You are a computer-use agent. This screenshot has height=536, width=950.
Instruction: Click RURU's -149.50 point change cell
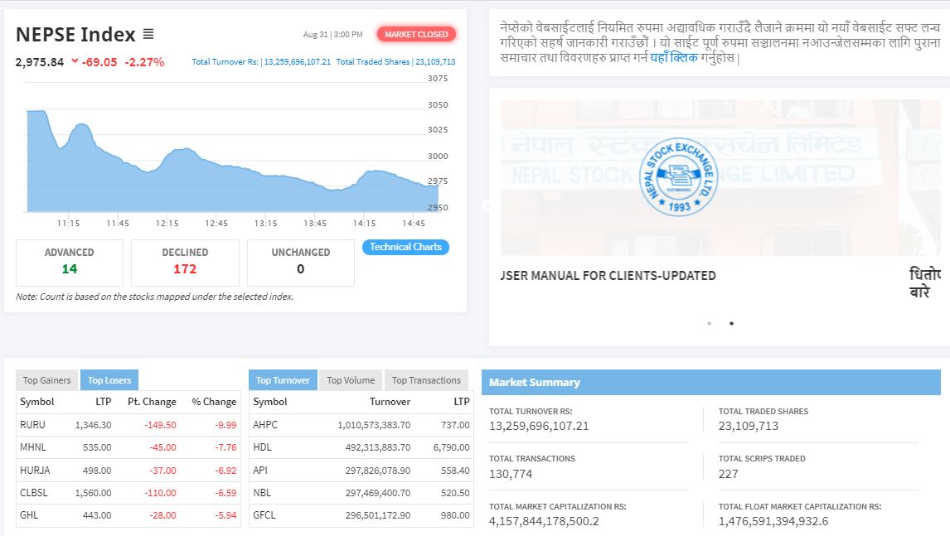pyautogui.click(x=160, y=424)
